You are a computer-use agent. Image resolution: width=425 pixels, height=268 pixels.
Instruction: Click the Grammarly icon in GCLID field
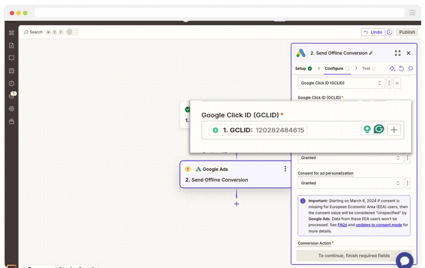[379, 129]
